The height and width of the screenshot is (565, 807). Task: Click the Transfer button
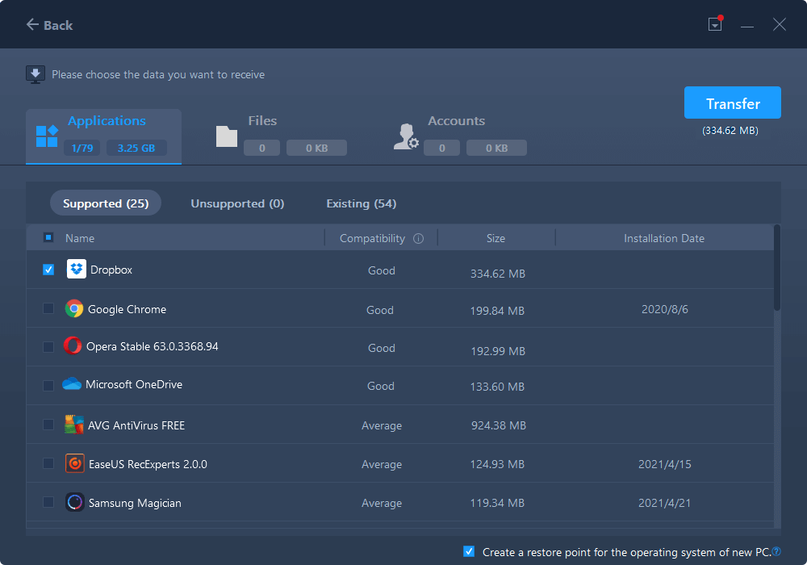[732, 103]
